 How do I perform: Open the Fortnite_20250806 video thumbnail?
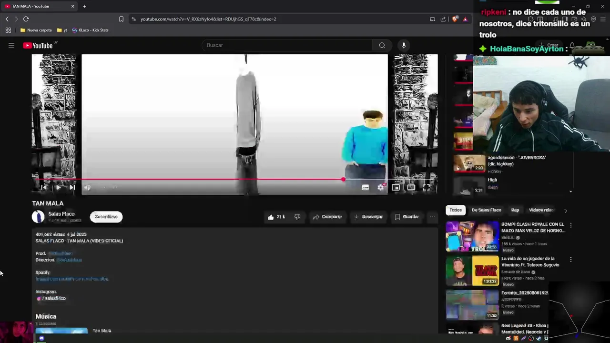472,305
